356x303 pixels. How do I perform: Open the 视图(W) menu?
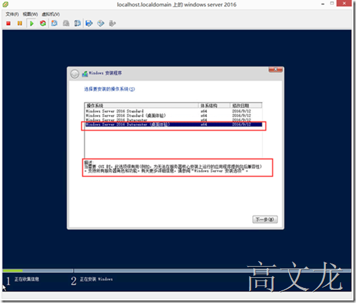[31, 14]
